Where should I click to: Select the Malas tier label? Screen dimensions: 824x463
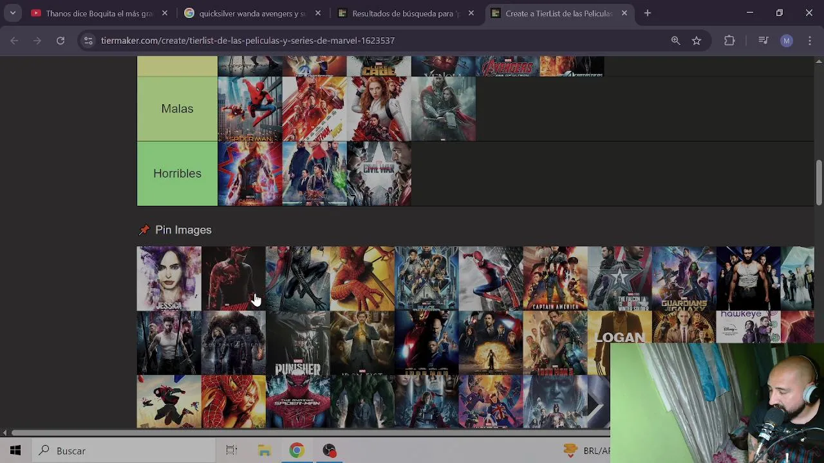pyautogui.click(x=177, y=109)
